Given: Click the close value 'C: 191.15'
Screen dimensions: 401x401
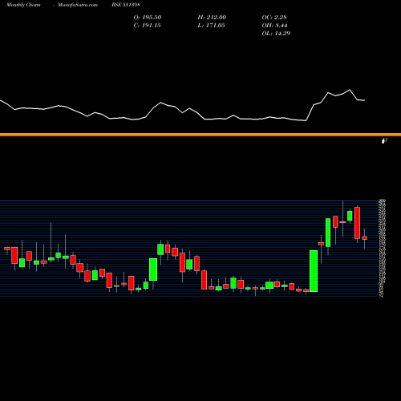Looking at the screenshot, I should 147,26.
